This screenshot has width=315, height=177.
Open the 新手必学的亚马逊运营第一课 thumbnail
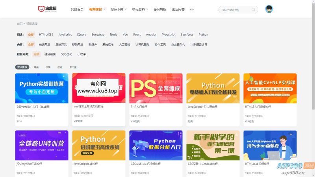coord(213,145)
